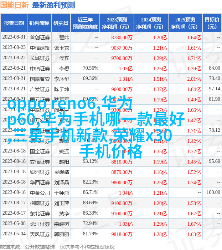The height and width of the screenshot is (250, 222).
Task: Click the 国能日新 stock name title
Action: 14,5
